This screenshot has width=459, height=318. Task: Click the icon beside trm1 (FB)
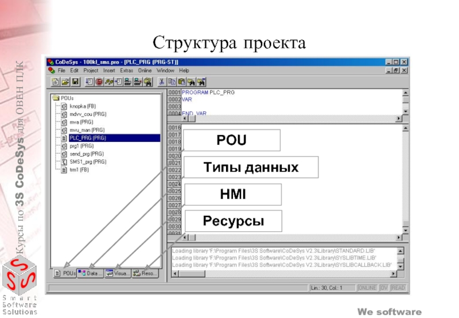point(64,169)
